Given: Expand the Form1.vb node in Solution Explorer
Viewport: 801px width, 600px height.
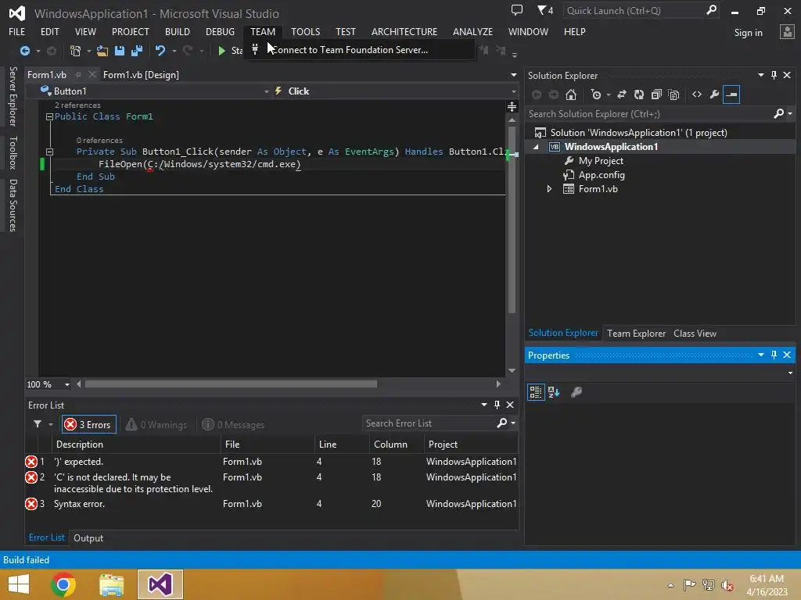Looking at the screenshot, I should point(549,189).
